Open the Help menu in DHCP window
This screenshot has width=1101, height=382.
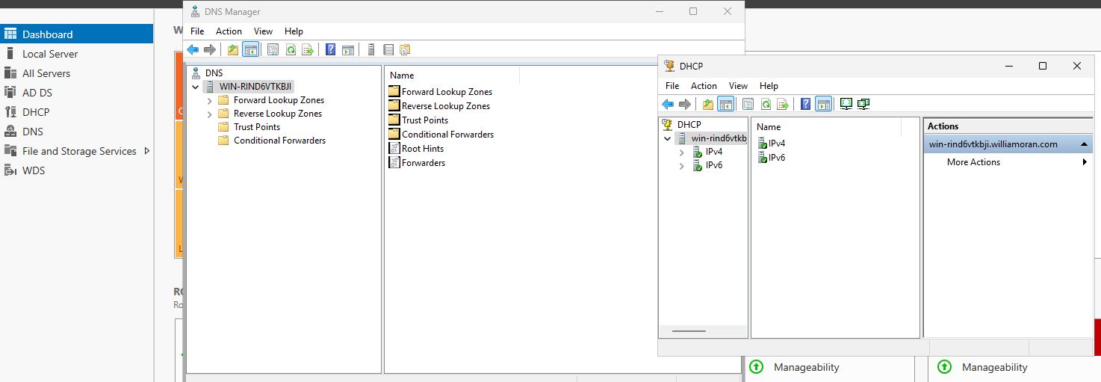[769, 86]
